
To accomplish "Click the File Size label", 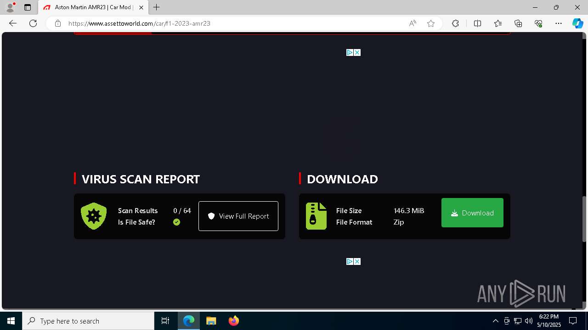I will point(349,211).
